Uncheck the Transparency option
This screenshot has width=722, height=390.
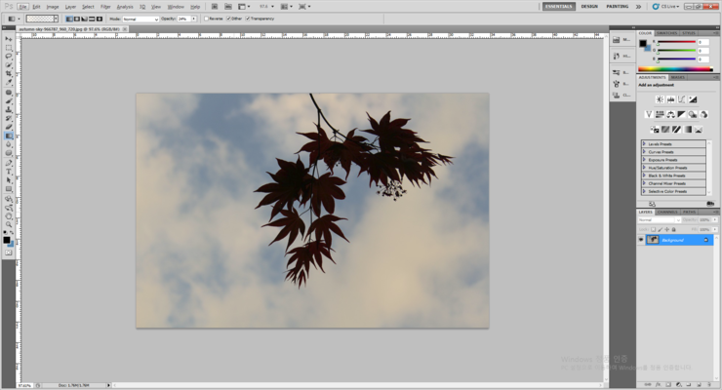[247, 19]
